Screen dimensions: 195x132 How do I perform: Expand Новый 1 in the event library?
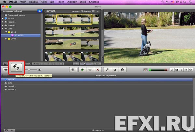tap(3, 22)
